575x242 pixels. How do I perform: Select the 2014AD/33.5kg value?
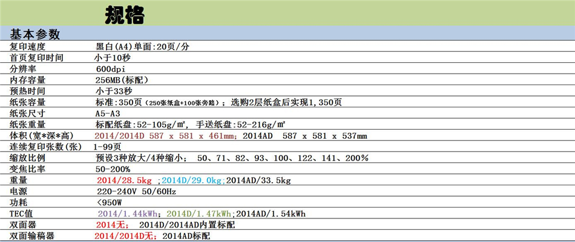point(258,180)
